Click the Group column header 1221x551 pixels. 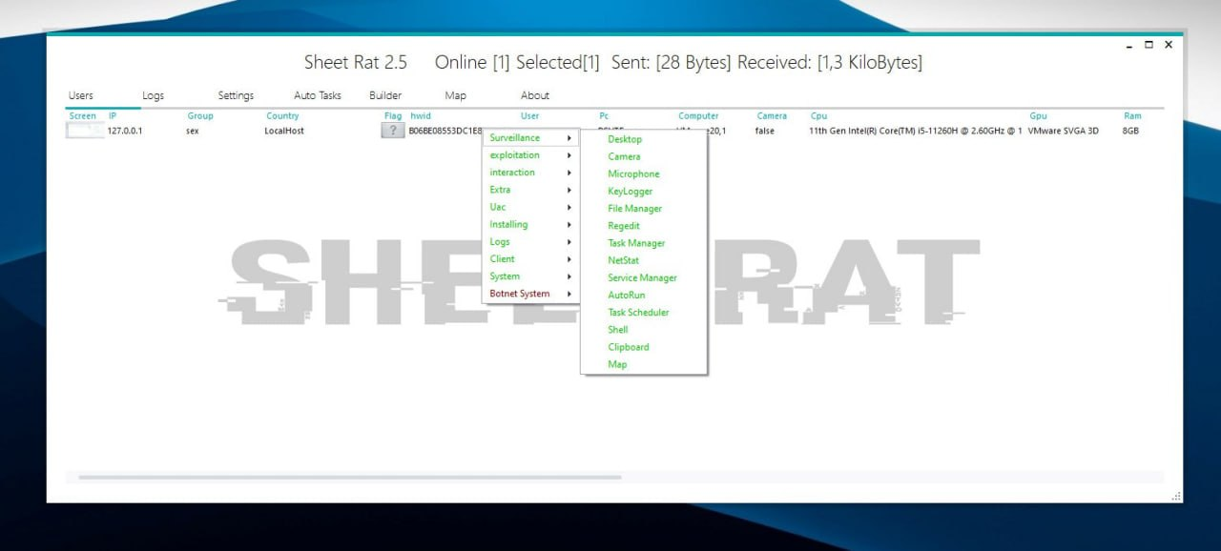(200, 116)
